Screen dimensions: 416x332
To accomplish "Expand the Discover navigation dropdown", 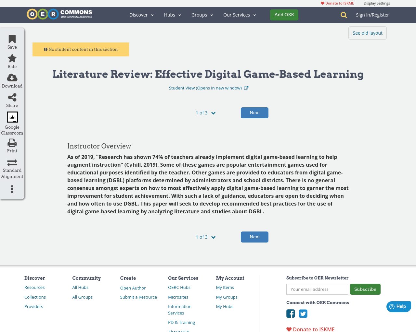I will (141, 15).
